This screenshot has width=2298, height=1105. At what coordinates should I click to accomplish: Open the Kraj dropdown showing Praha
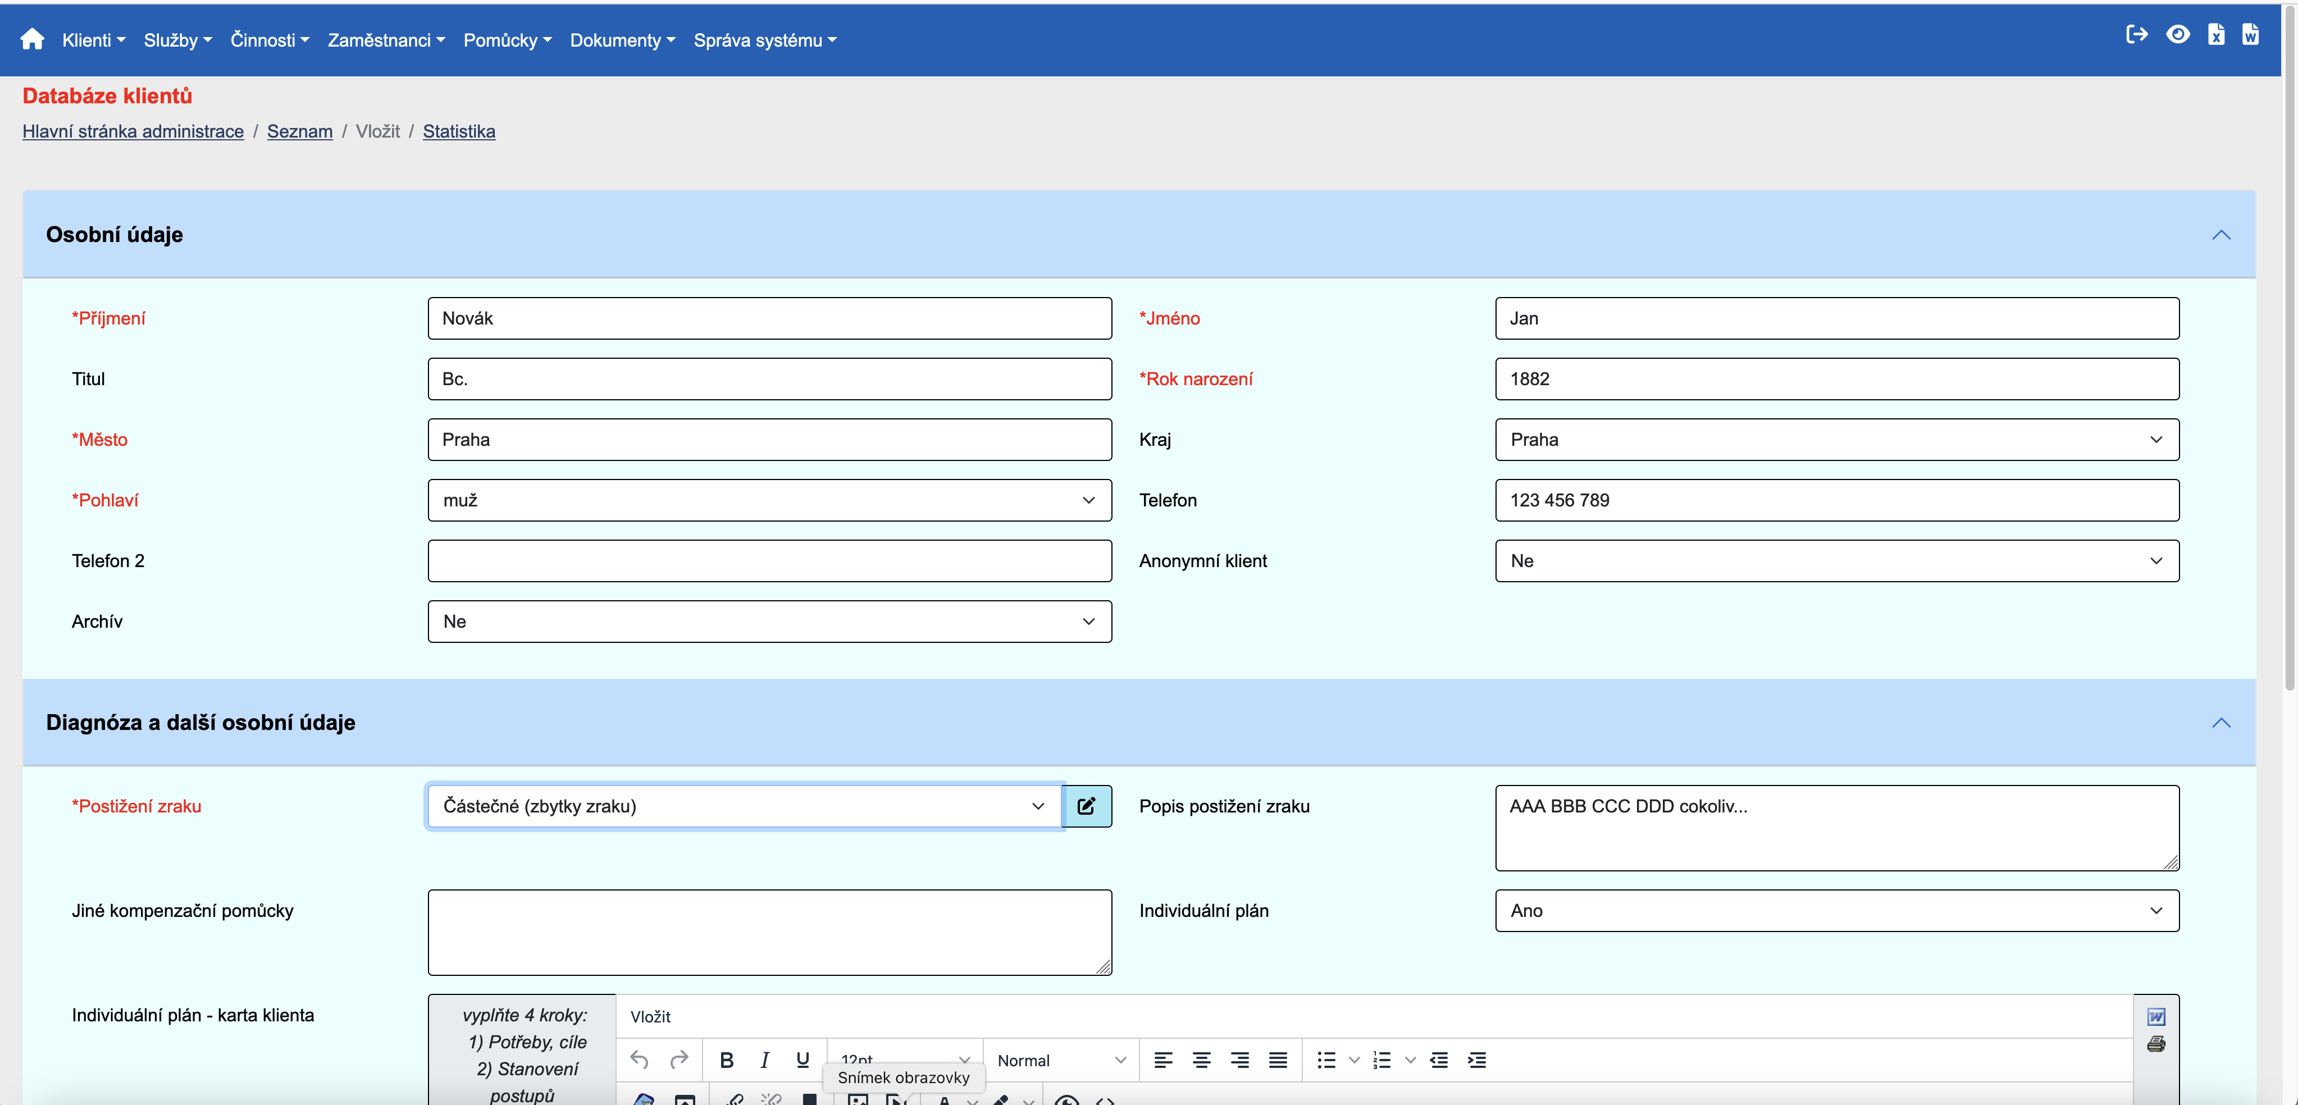click(1836, 440)
